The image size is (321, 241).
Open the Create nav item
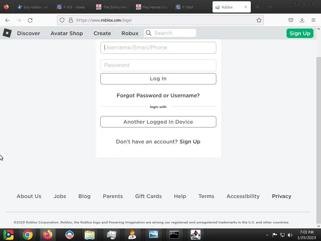pyautogui.click(x=102, y=33)
